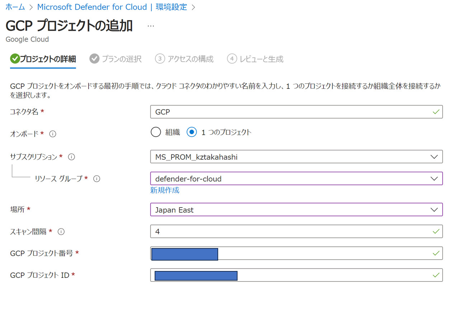Select the 1 つのプロジェクト radio button

tap(192, 132)
